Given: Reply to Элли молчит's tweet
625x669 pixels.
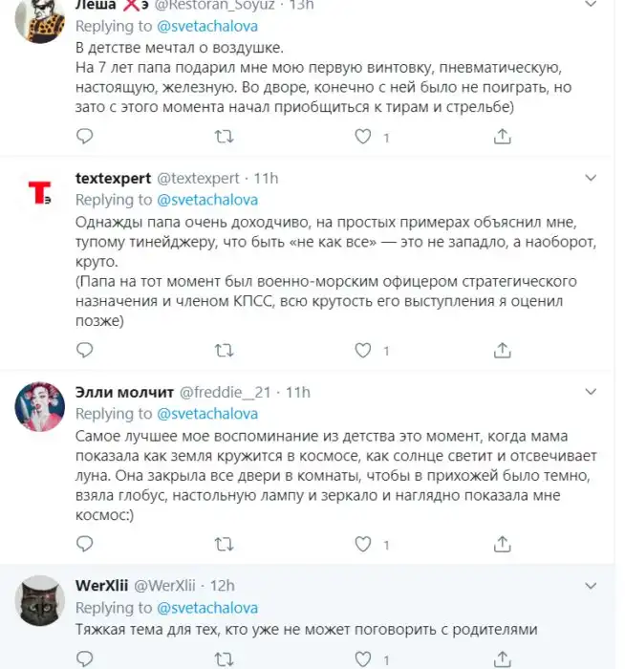Looking at the screenshot, I should (x=86, y=545).
